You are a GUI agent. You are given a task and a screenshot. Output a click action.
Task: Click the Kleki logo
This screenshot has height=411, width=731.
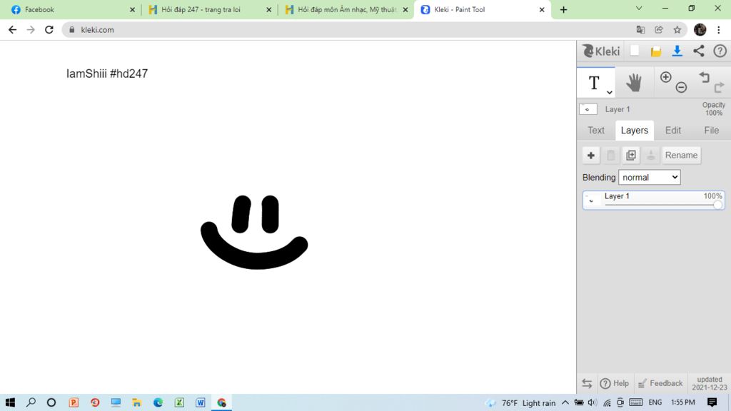coord(601,51)
